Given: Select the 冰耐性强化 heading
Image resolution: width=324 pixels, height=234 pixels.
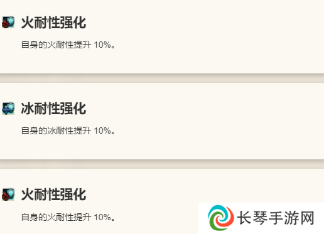Looking at the screenshot, I should (53, 109).
